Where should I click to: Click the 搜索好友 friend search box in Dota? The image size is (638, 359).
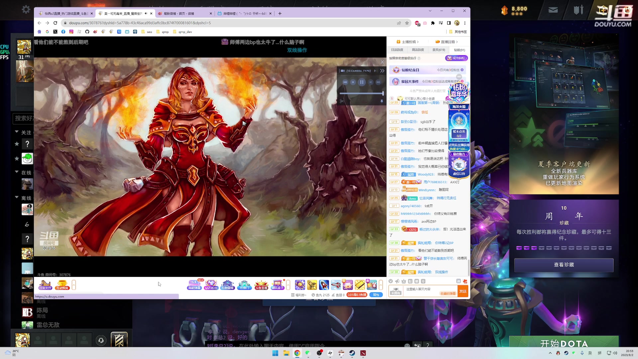[x=23, y=118]
